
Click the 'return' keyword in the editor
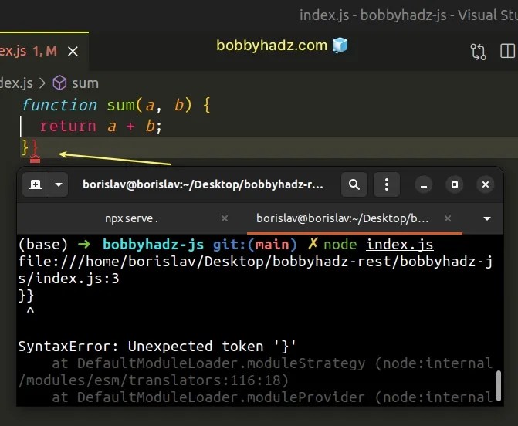click(68, 126)
